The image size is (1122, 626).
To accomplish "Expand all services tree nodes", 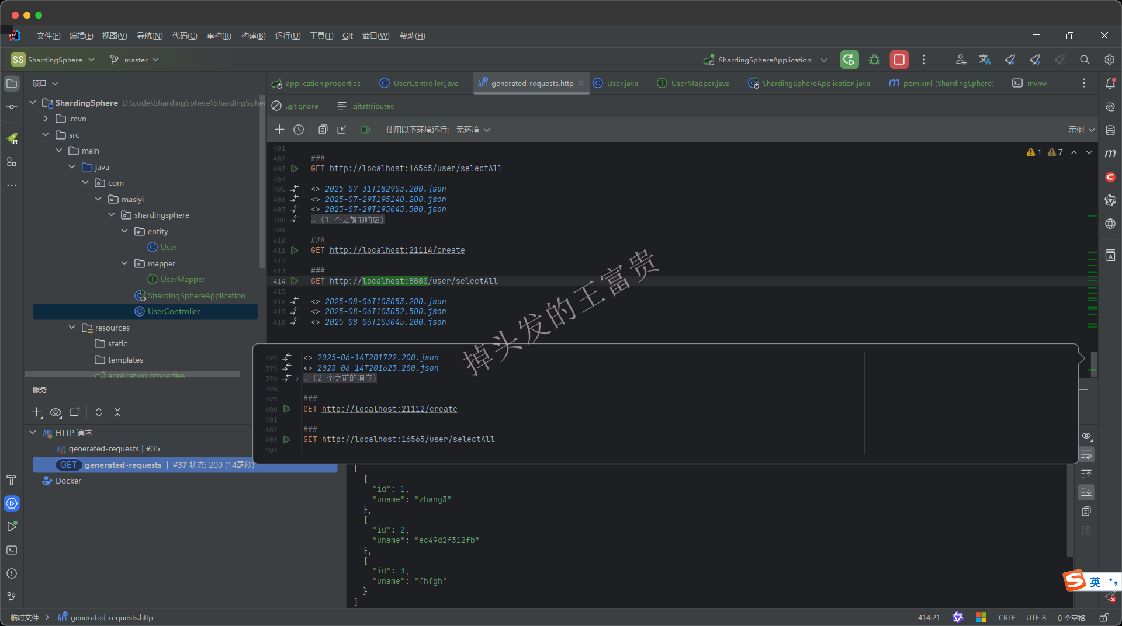I will tap(99, 412).
